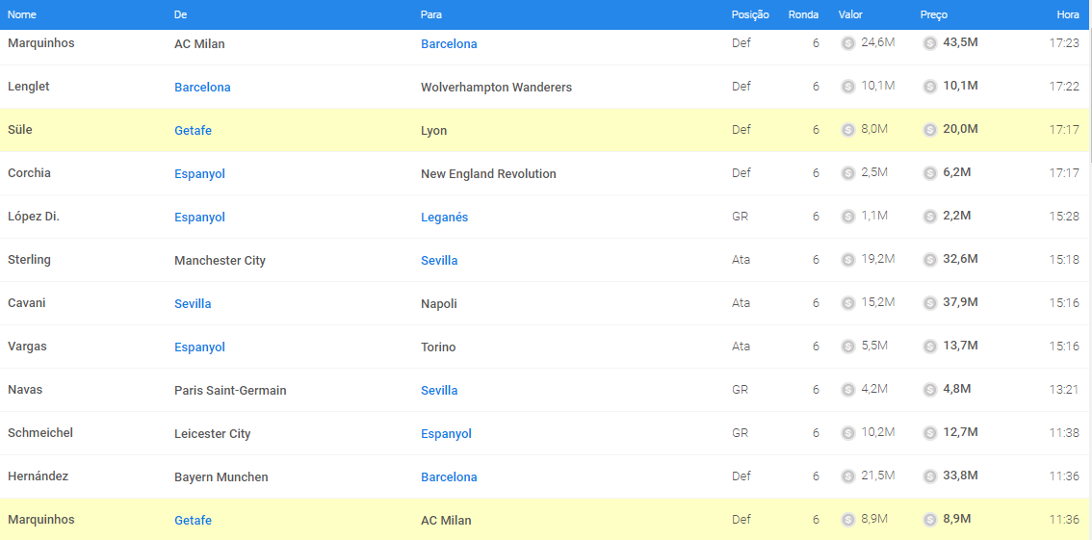The height and width of the screenshot is (540, 1092).
Task: Click Paris Saint-Germain origin text
Action: (230, 391)
